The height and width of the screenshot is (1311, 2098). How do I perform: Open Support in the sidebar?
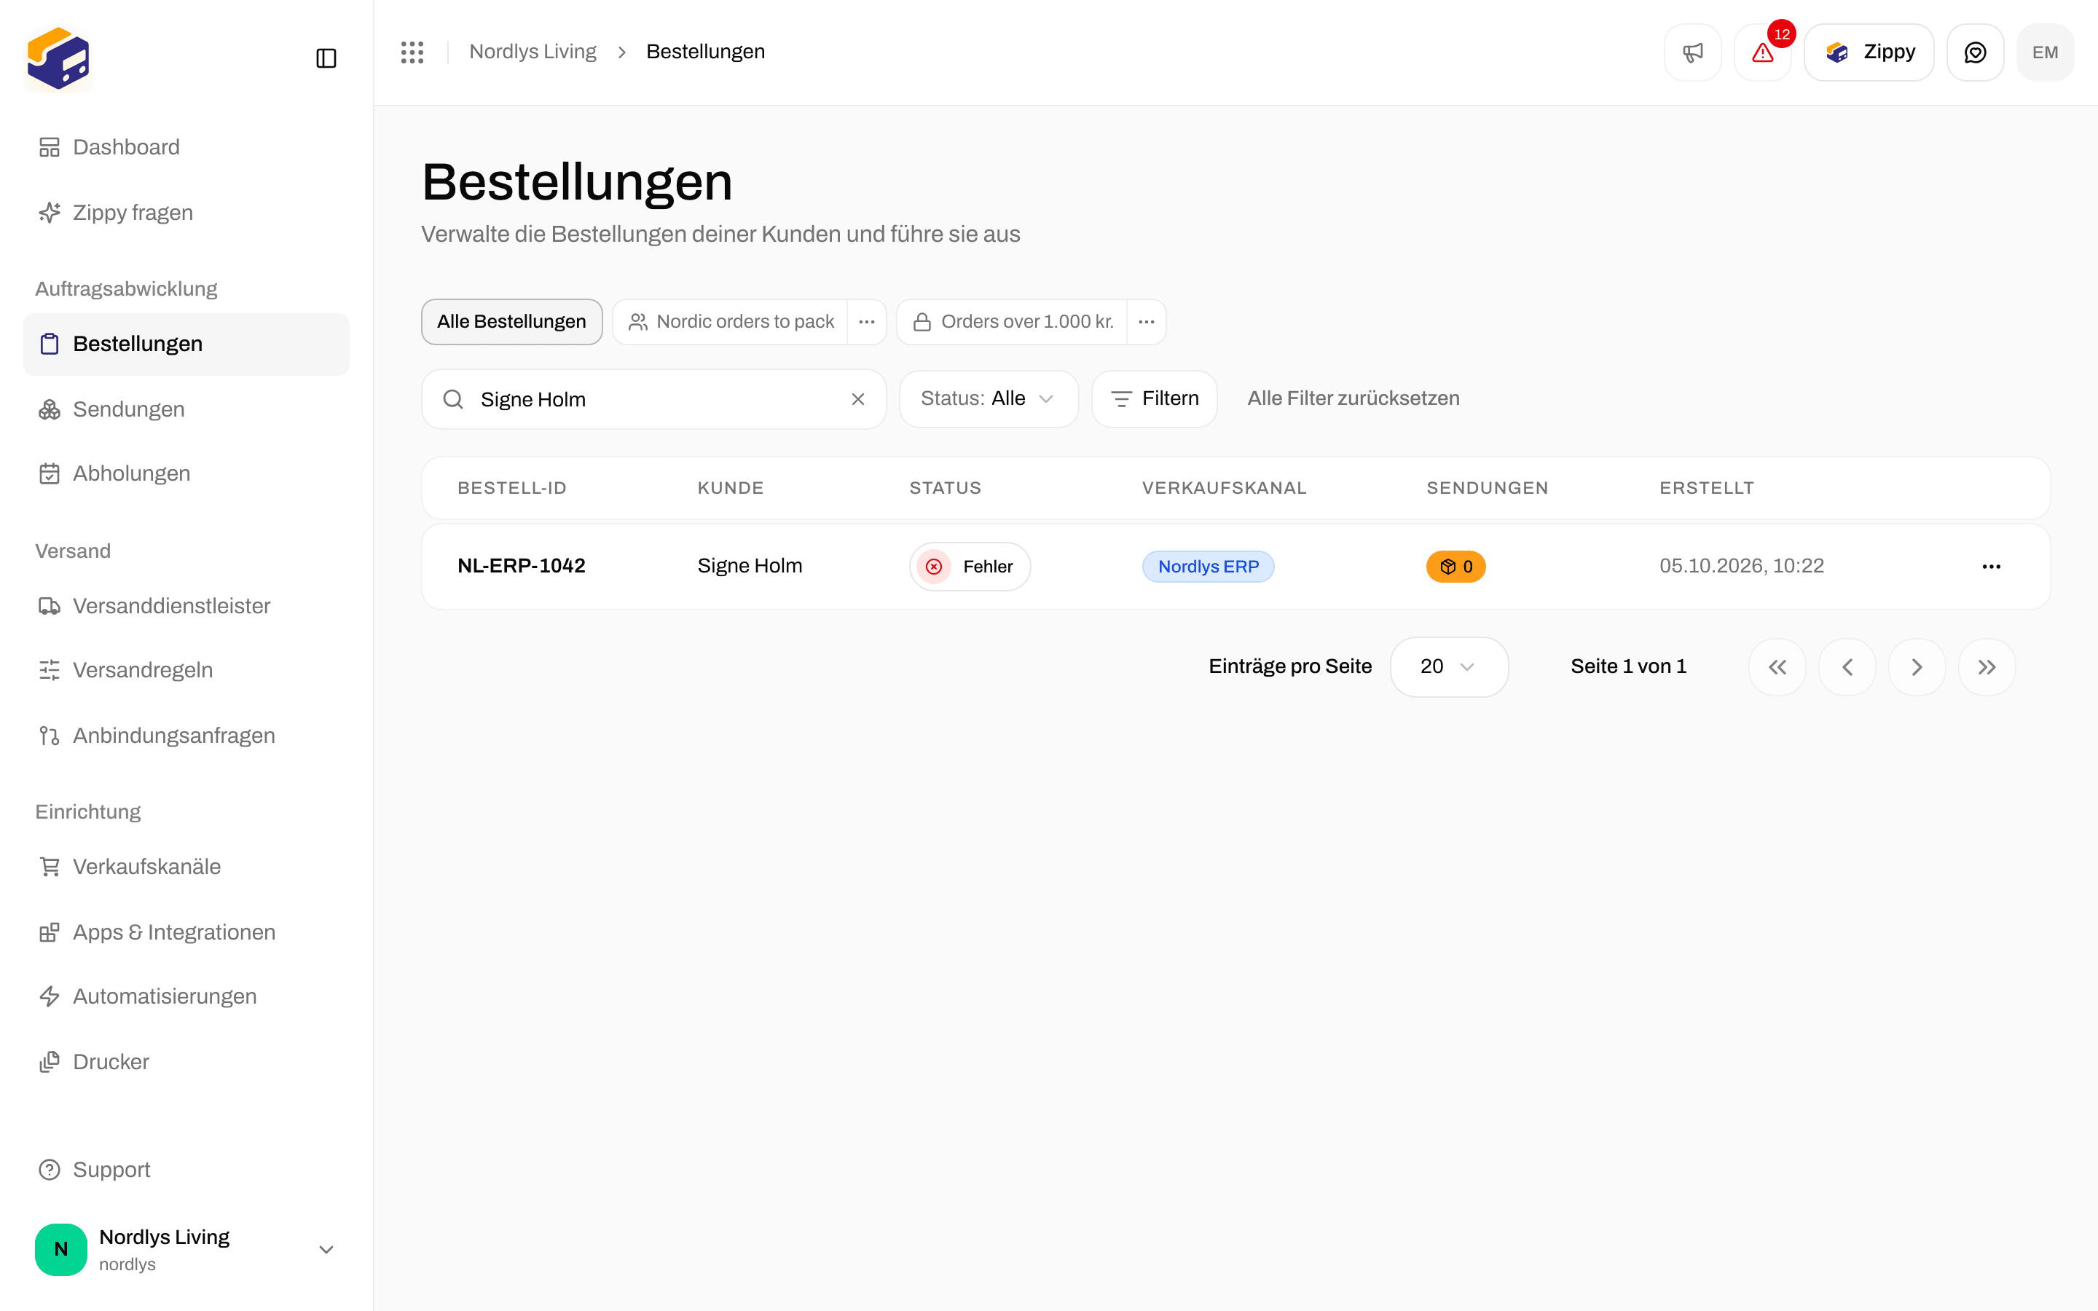(186, 1170)
